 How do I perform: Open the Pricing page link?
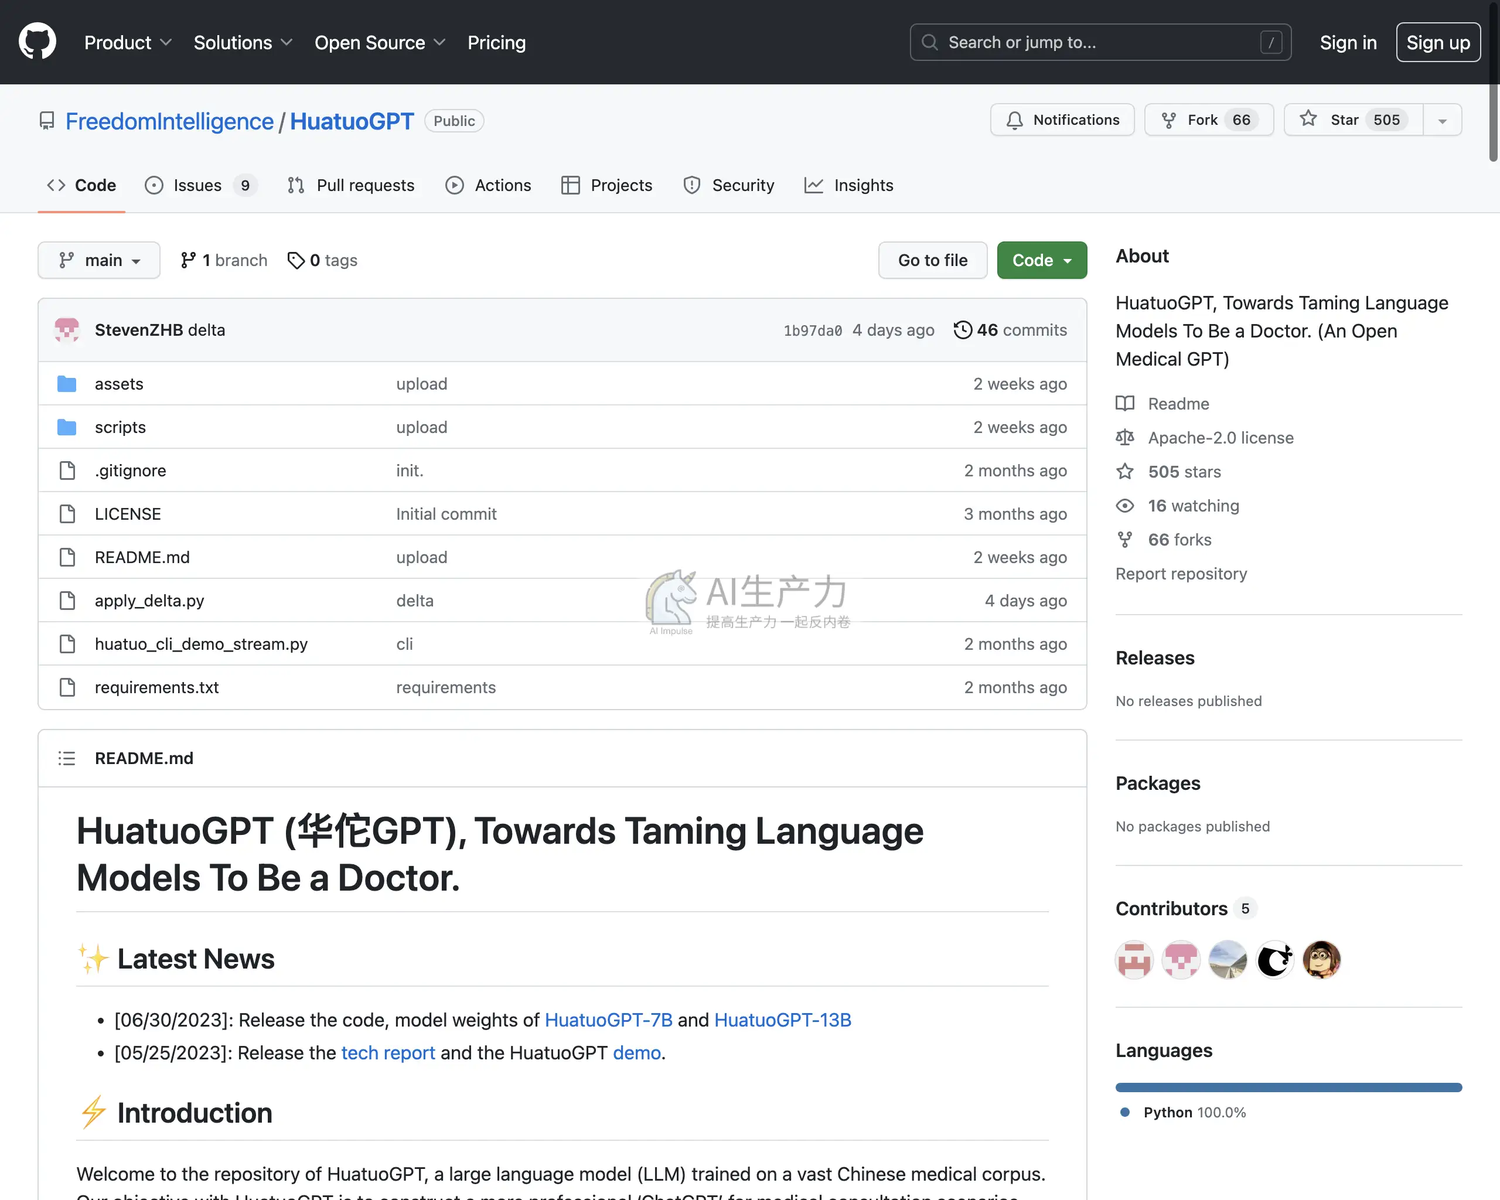coord(497,42)
